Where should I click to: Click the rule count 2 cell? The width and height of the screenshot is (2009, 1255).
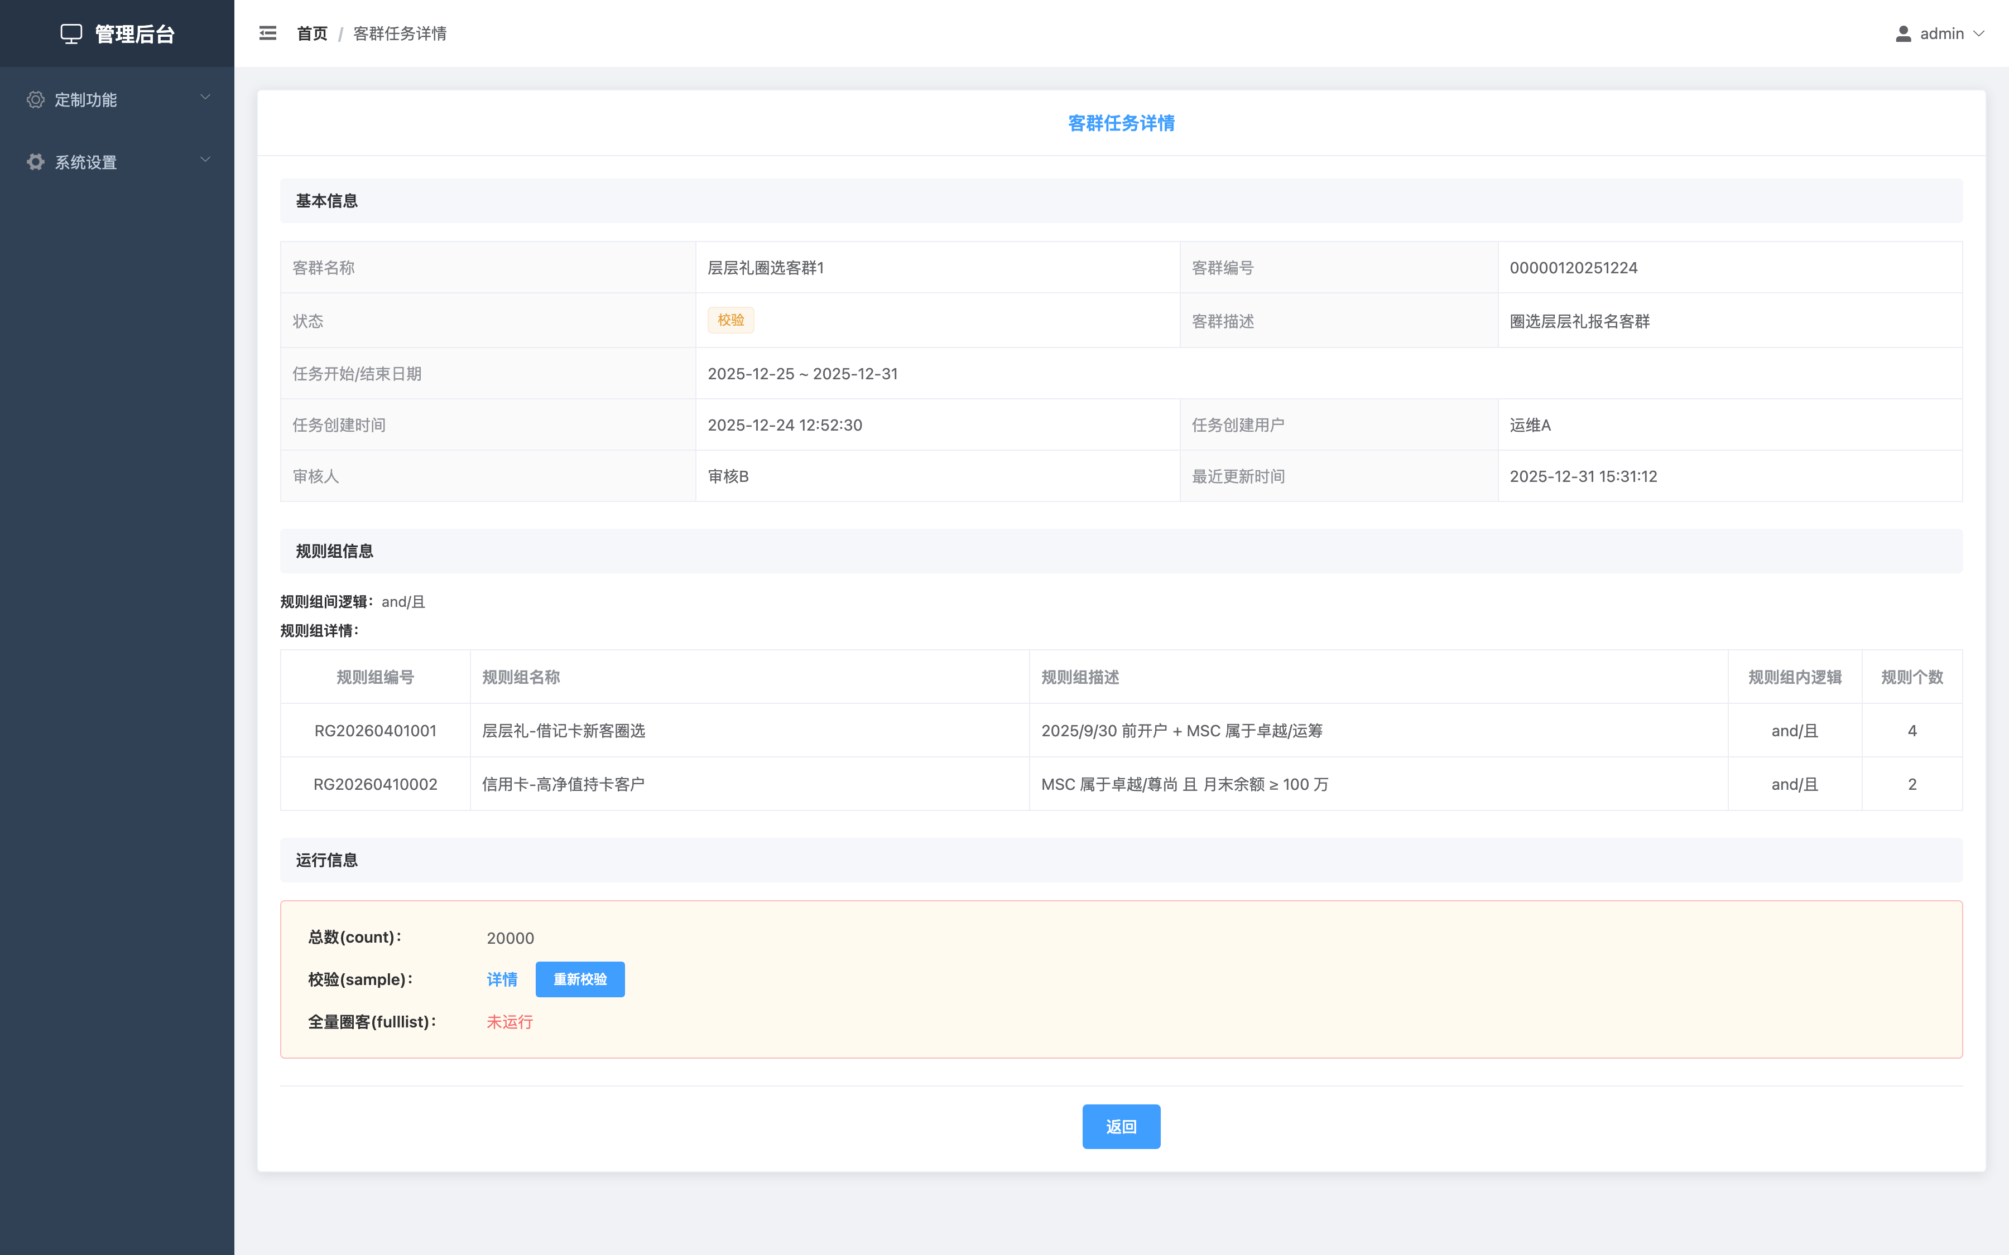coord(1912,784)
